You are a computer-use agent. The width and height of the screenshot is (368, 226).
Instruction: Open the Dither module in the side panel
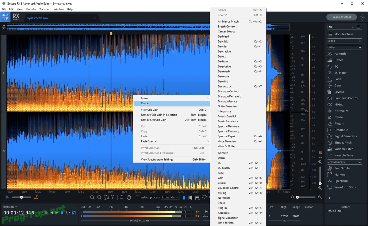[x=339, y=60]
